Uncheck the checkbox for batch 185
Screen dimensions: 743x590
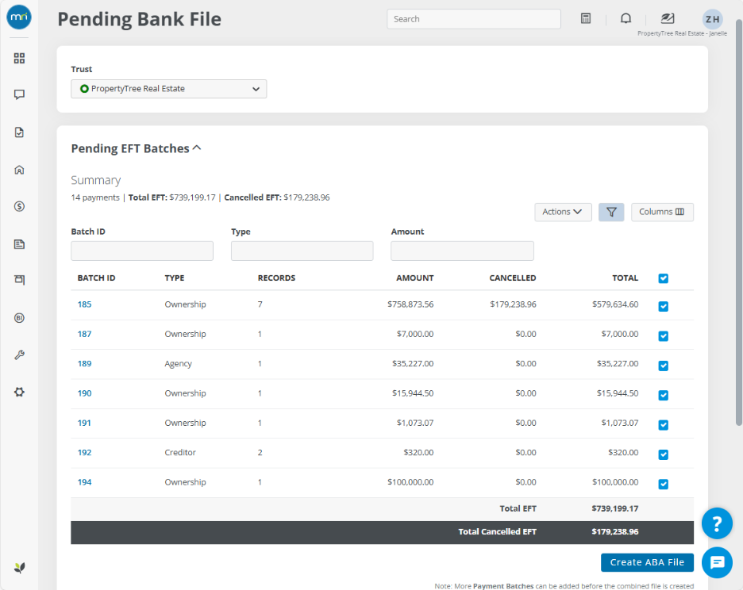pyautogui.click(x=663, y=306)
